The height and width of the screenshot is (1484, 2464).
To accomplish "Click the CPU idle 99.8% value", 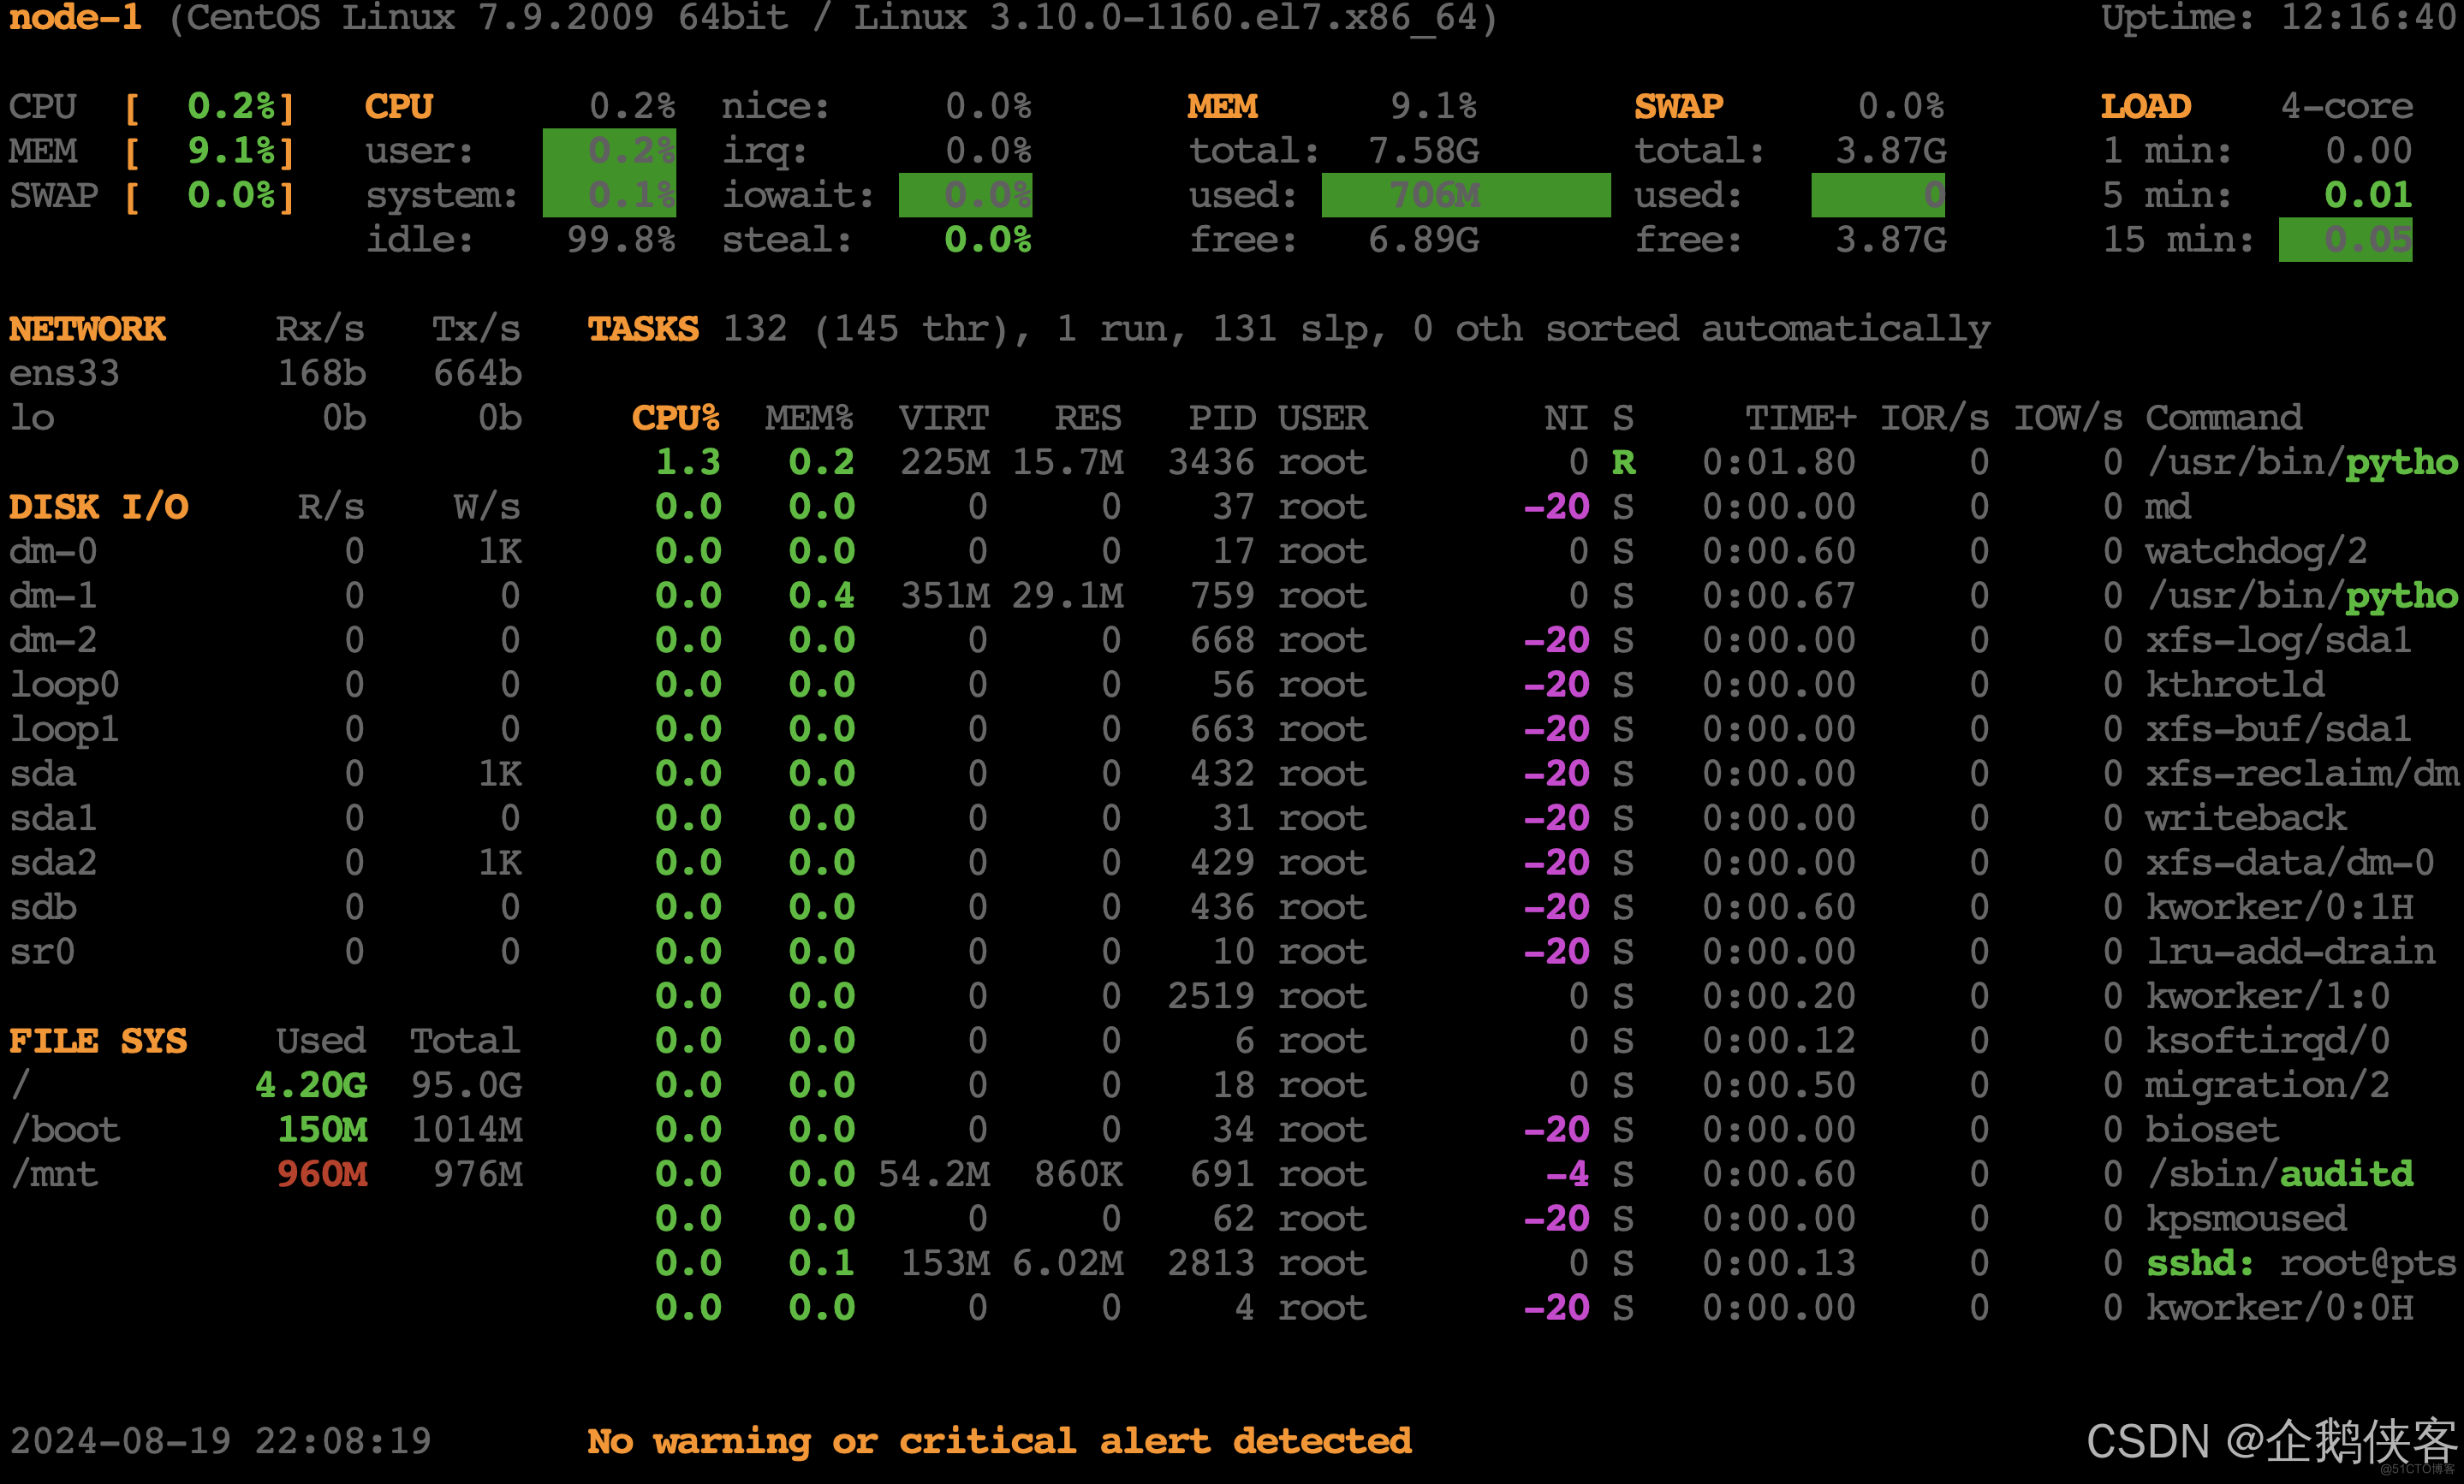I will 622,240.
